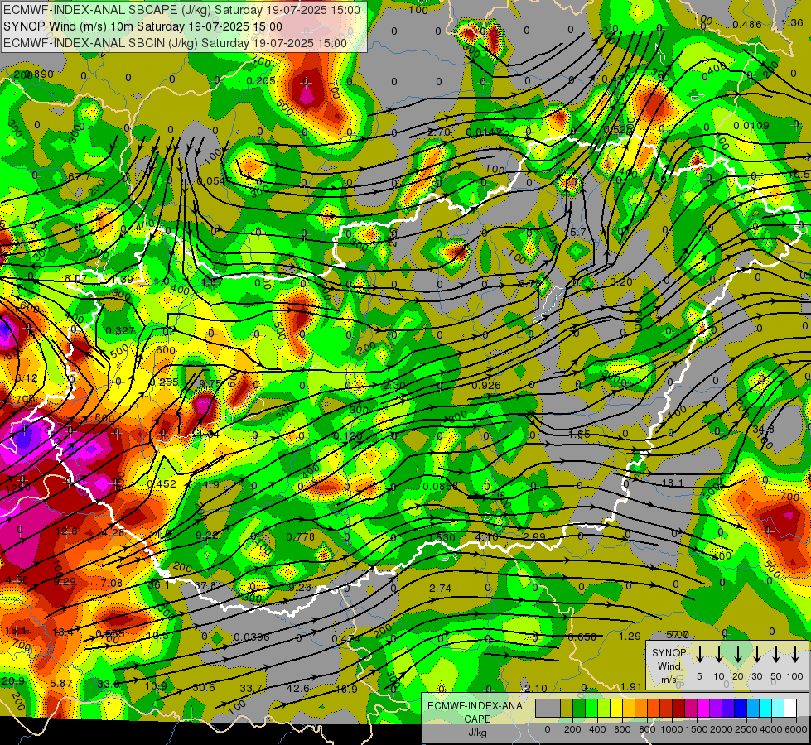The height and width of the screenshot is (745, 811).
Task: Click the SBCIN title line at top
Action: click(x=175, y=43)
